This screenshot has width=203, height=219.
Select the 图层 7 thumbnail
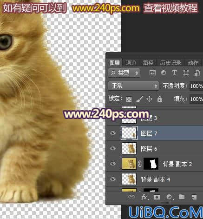(129, 133)
